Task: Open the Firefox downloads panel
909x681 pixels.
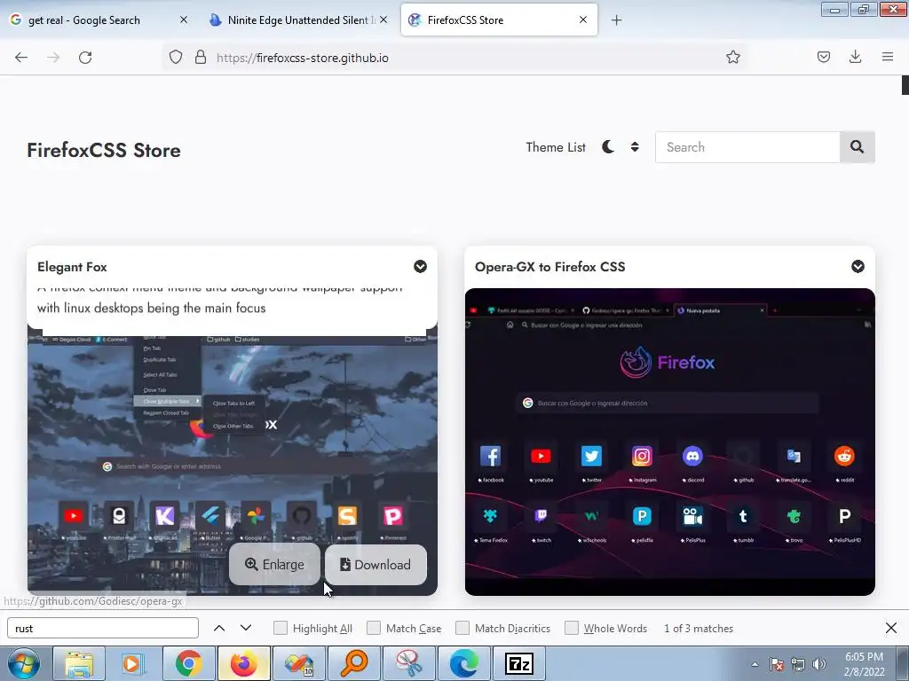Action: [x=855, y=58]
